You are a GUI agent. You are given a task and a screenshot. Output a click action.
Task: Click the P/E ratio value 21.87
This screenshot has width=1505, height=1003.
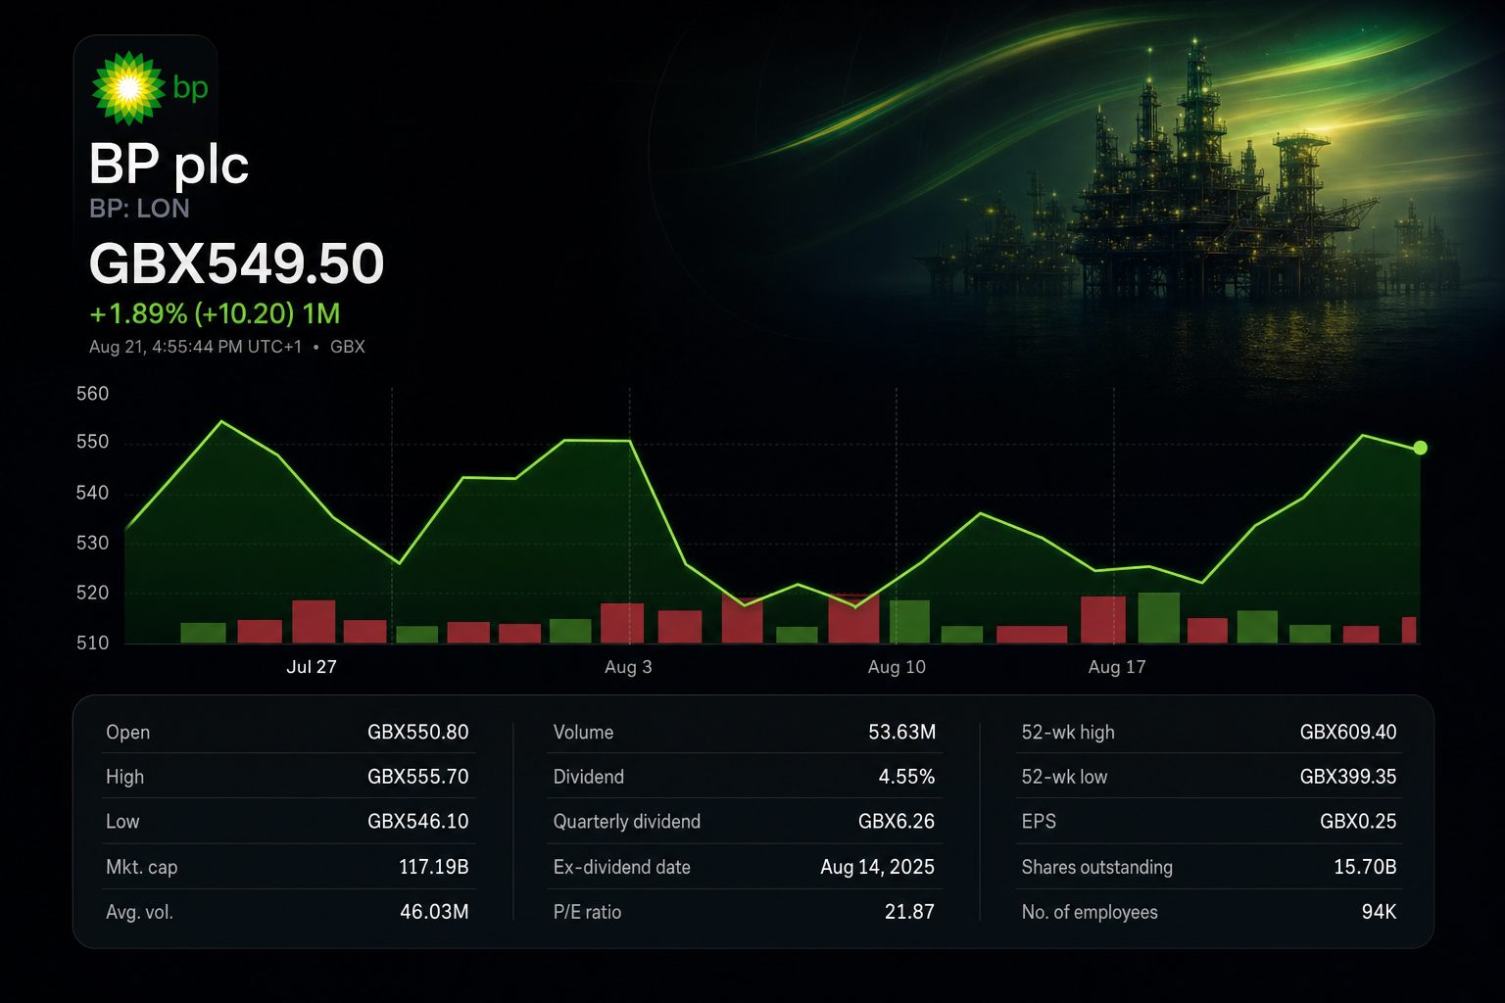click(909, 912)
